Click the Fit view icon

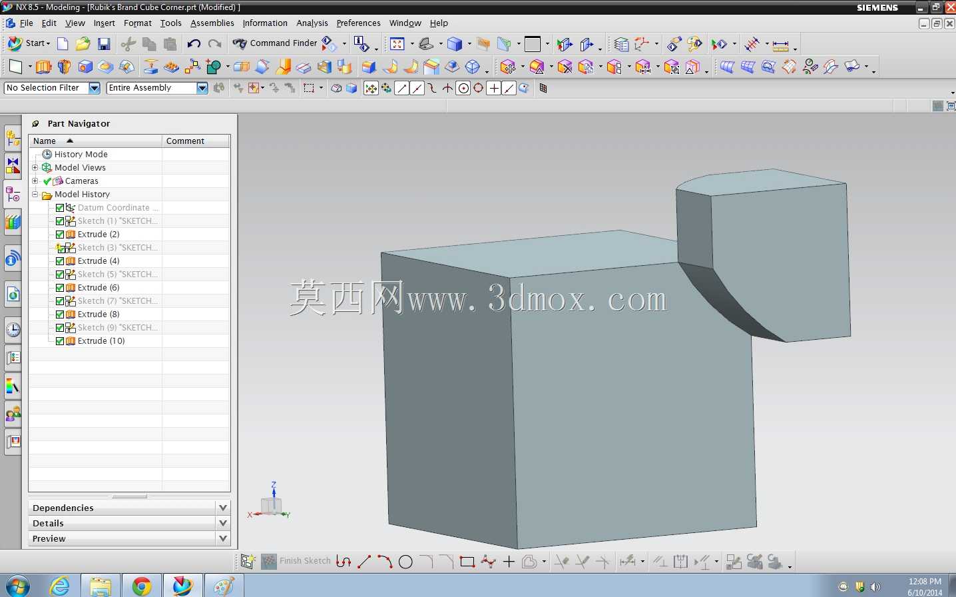point(397,44)
